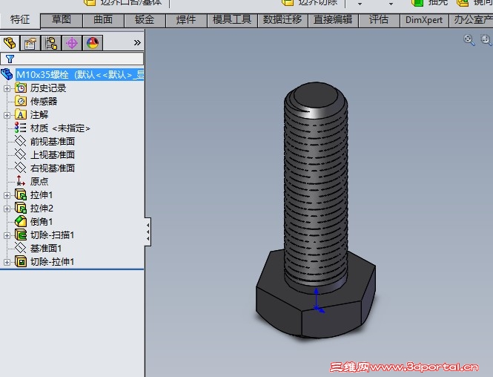This screenshot has width=493, height=377.
Task: Click the 上视基准面 plane icon
Action: pyautogui.click(x=21, y=154)
